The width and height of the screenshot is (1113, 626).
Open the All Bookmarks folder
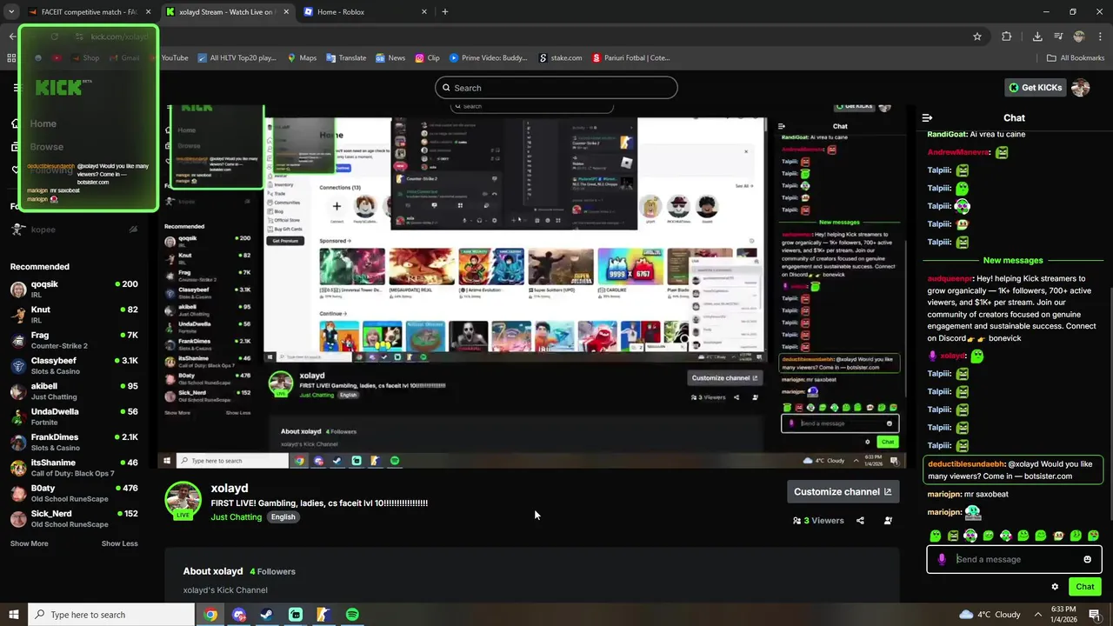coord(1075,58)
